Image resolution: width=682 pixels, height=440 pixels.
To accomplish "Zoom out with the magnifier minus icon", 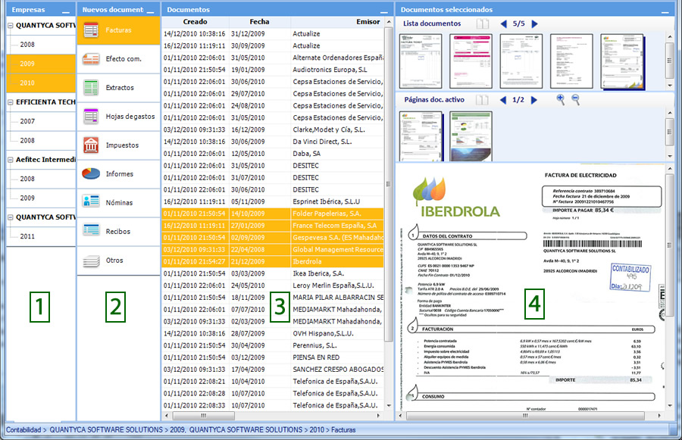I will pos(575,99).
